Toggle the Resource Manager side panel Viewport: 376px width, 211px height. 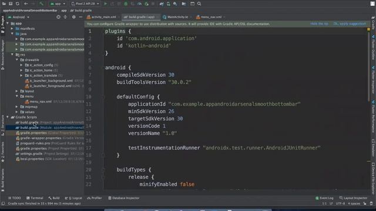click(2, 55)
